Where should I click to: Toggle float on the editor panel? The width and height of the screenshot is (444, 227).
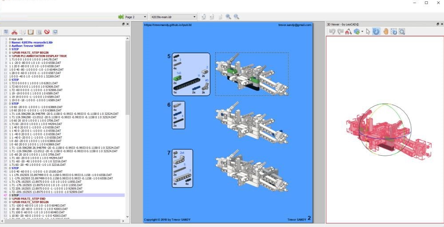pos(123,24)
